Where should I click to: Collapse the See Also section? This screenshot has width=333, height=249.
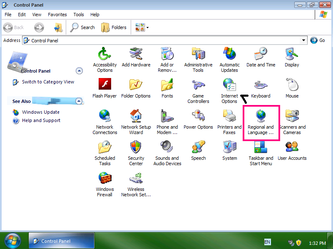[x=79, y=101]
